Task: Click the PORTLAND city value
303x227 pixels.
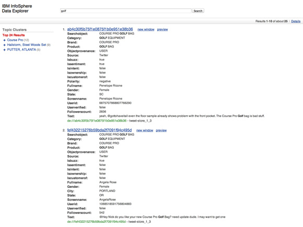Action: (107, 190)
